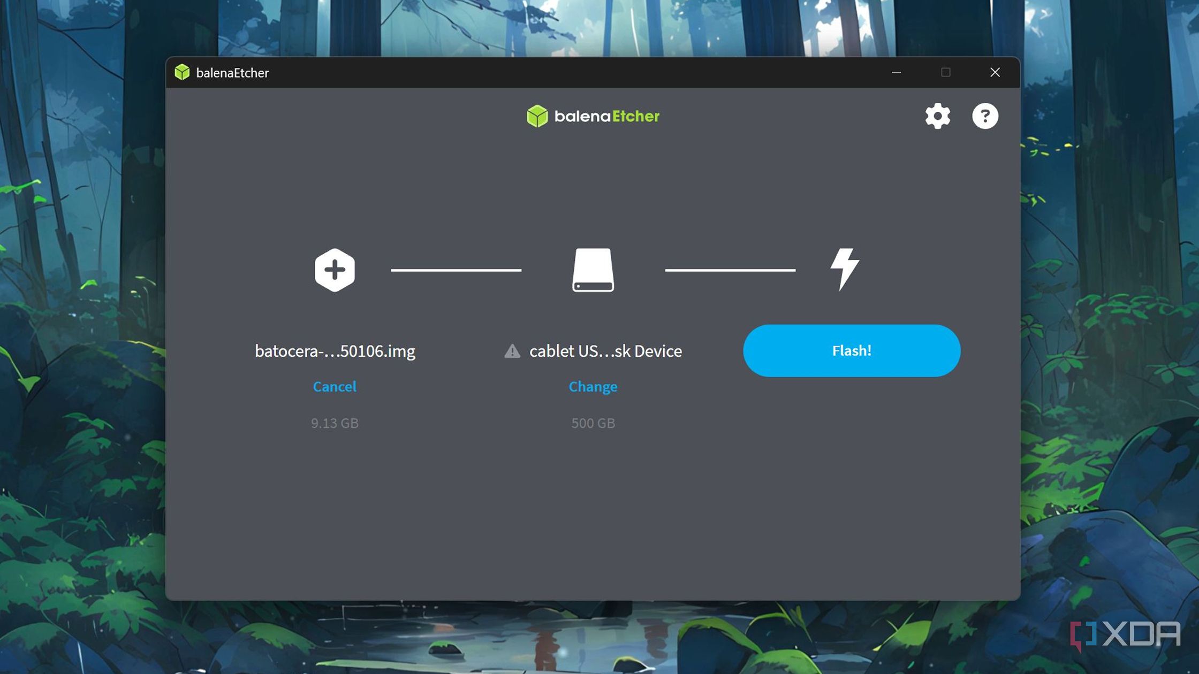The image size is (1199, 674).
Task: Change the selected target drive
Action: (593, 386)
